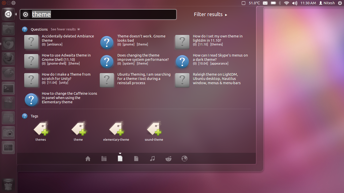Viewport: 344px width, 193px height.
Task: Click the square indicator in top panel
Action: (243, 3)
